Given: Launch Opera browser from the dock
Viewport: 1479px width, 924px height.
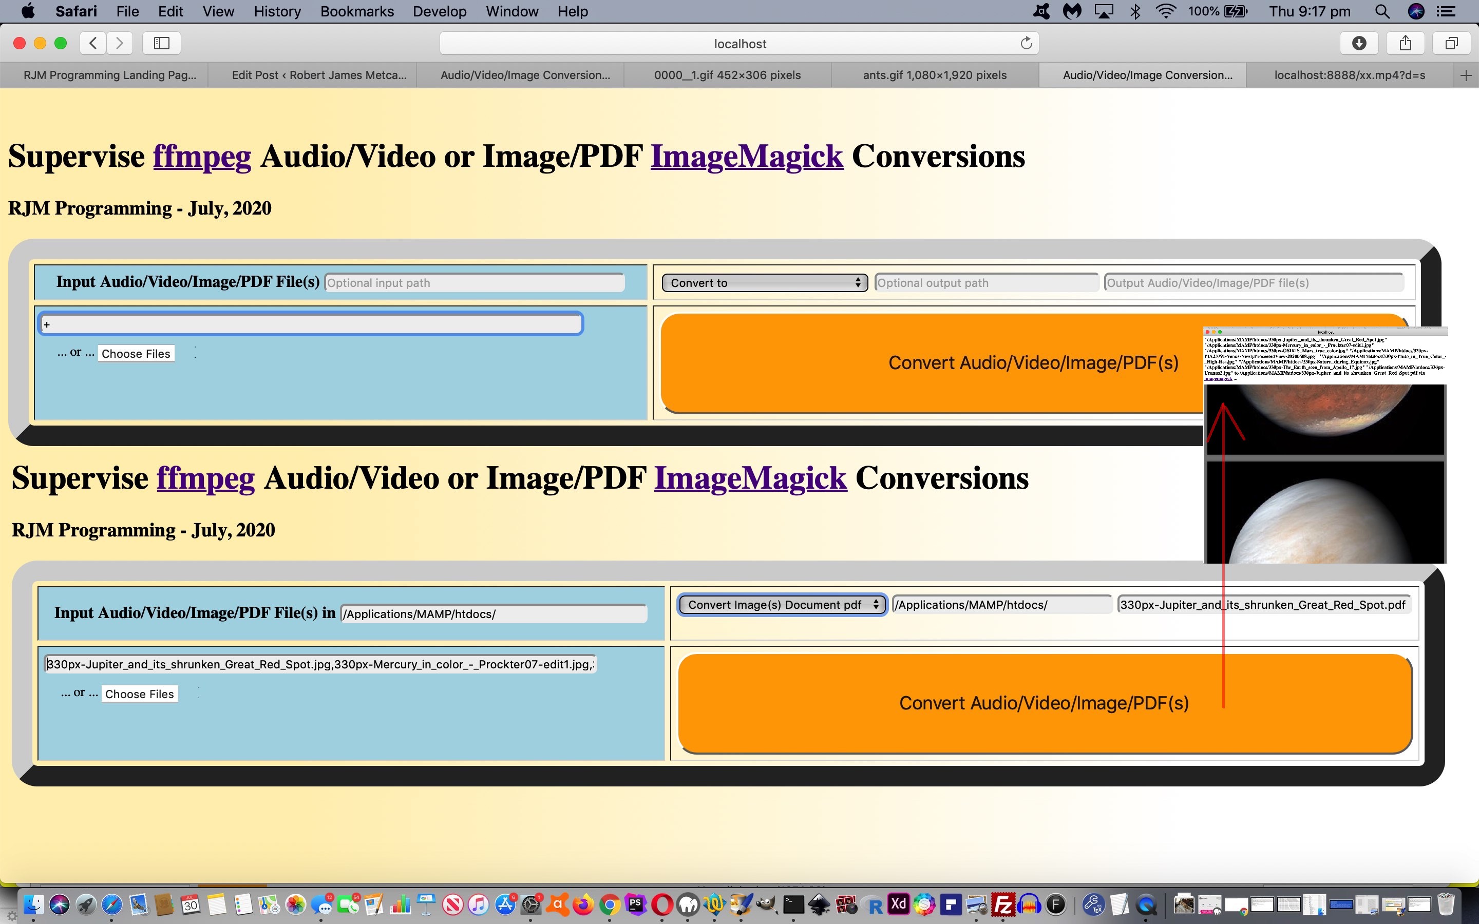Looking at the screenshot, I should [662, 904].
